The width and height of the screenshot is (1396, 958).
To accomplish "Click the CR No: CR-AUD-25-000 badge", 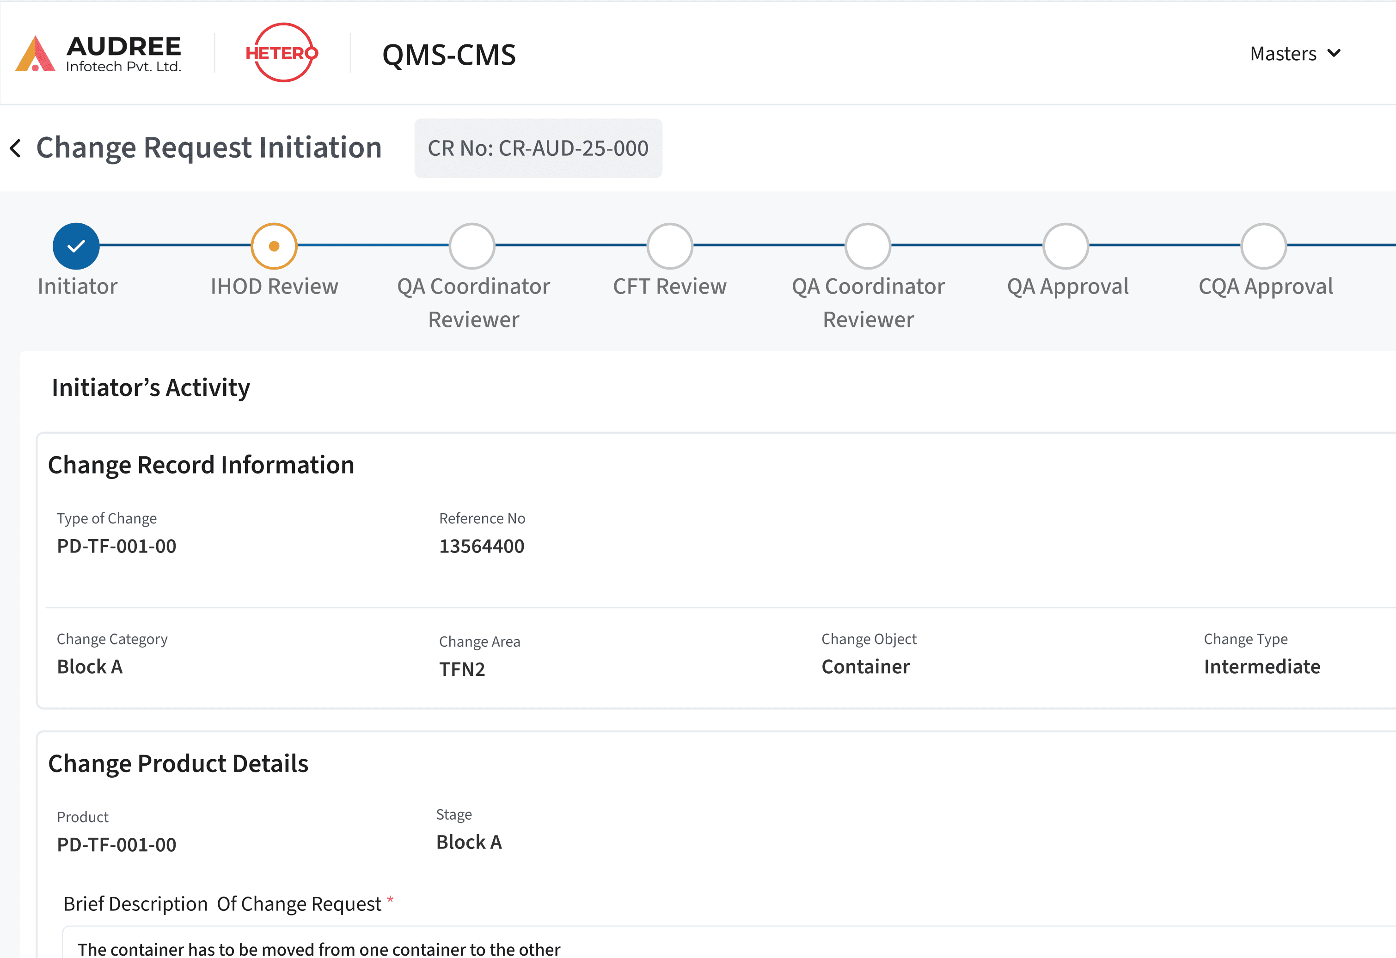I will point(538,148).
